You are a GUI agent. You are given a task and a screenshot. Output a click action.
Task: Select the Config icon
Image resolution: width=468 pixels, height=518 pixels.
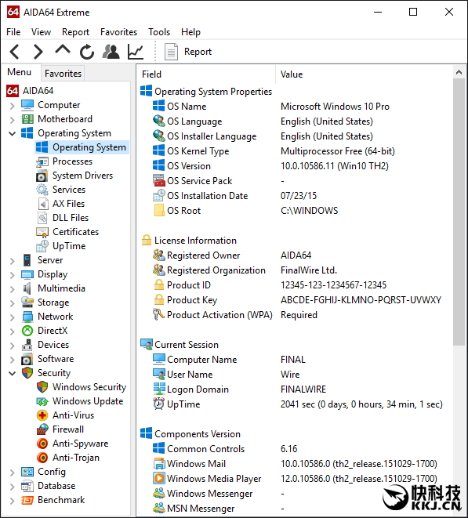click(x=27, y=472)
